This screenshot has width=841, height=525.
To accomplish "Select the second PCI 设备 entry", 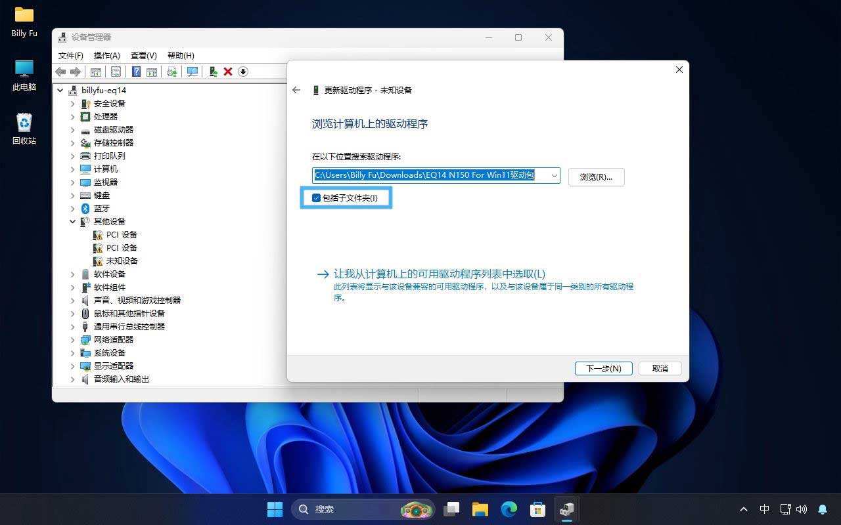I will (122, 248).
